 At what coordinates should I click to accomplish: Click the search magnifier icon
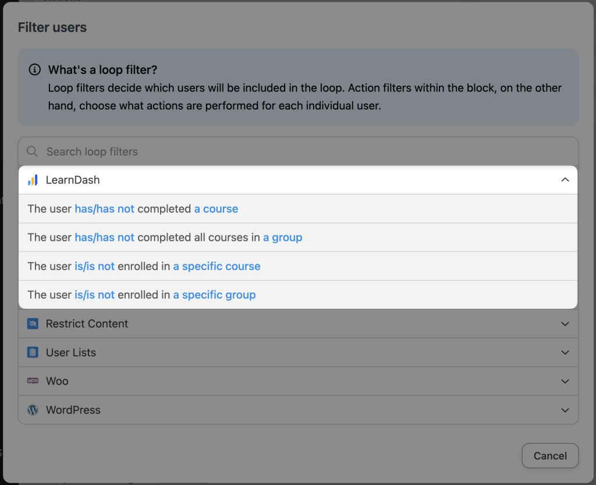[32, 151]
